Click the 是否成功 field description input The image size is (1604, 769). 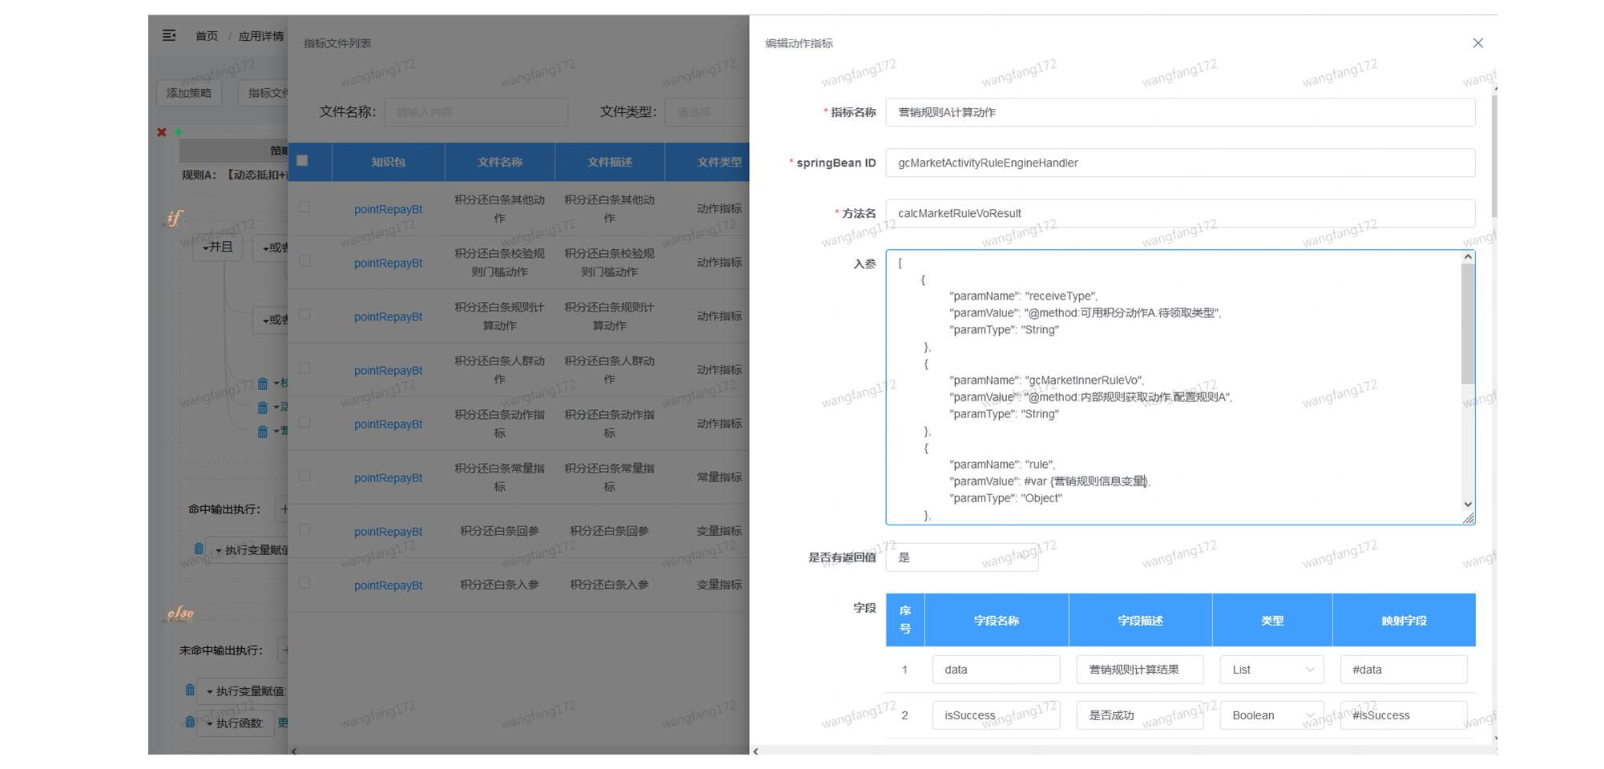(x=1139, y=715)
